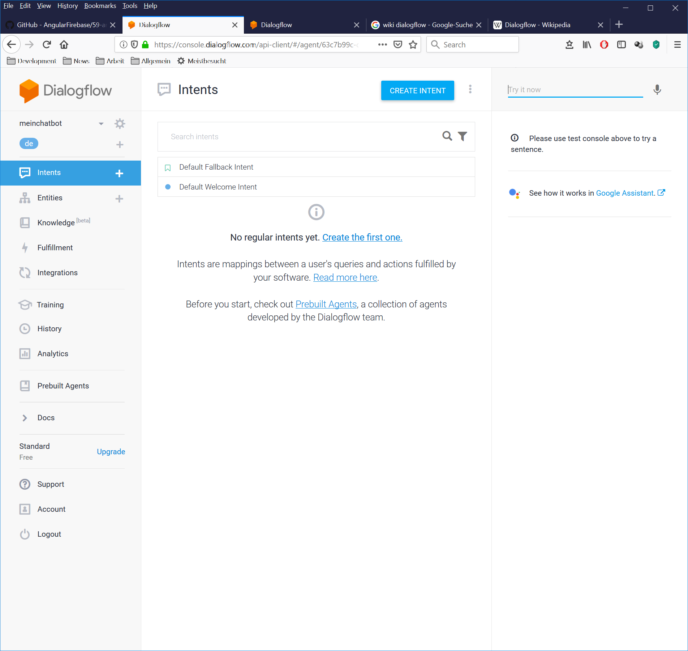Open History section in sidebar

(50, 329)
